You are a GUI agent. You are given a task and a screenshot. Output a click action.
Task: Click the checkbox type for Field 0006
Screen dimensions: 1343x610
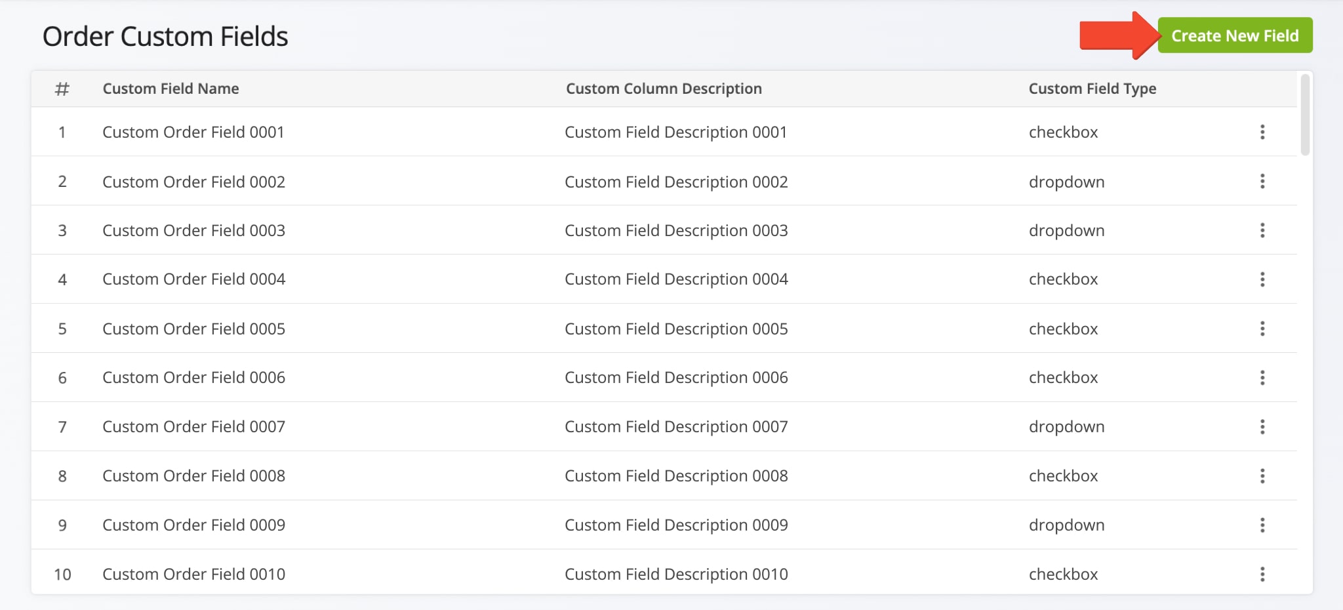(x=1063, y=378)
